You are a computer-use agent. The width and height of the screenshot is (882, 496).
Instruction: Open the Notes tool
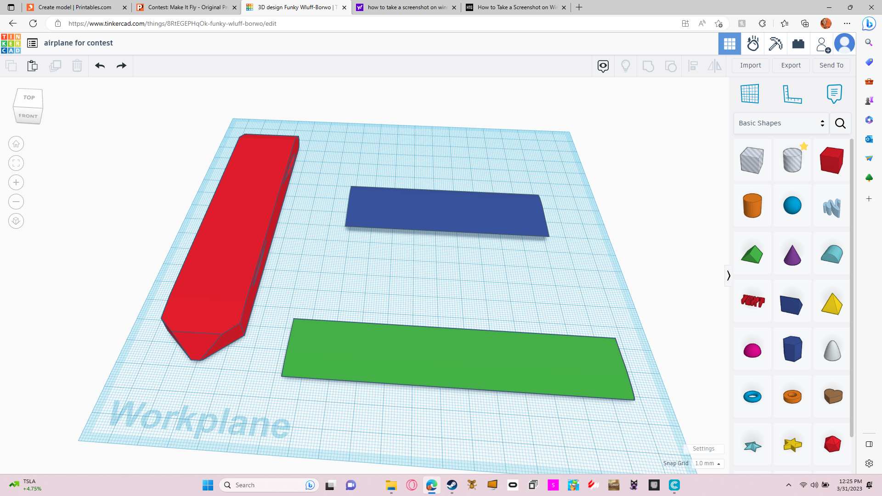pyautogui.click(x=834, y=94)
